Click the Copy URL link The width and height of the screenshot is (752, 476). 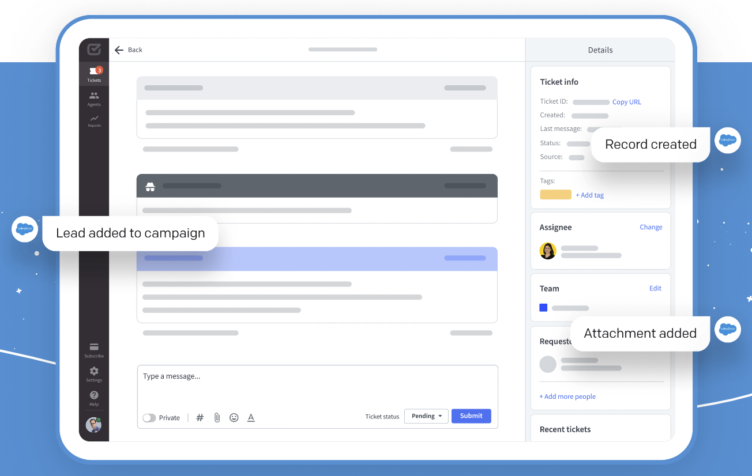[626, 102]
